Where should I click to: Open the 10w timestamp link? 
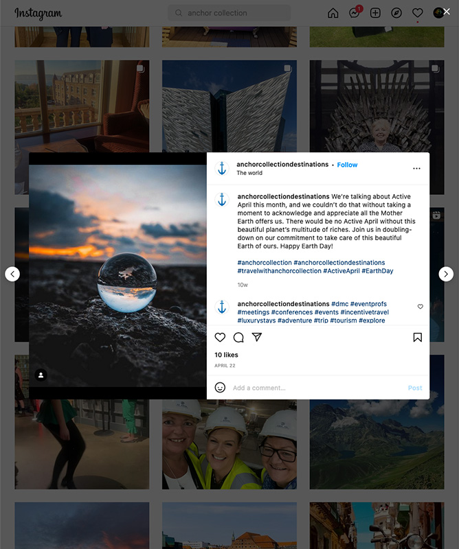tap(243, 285)
